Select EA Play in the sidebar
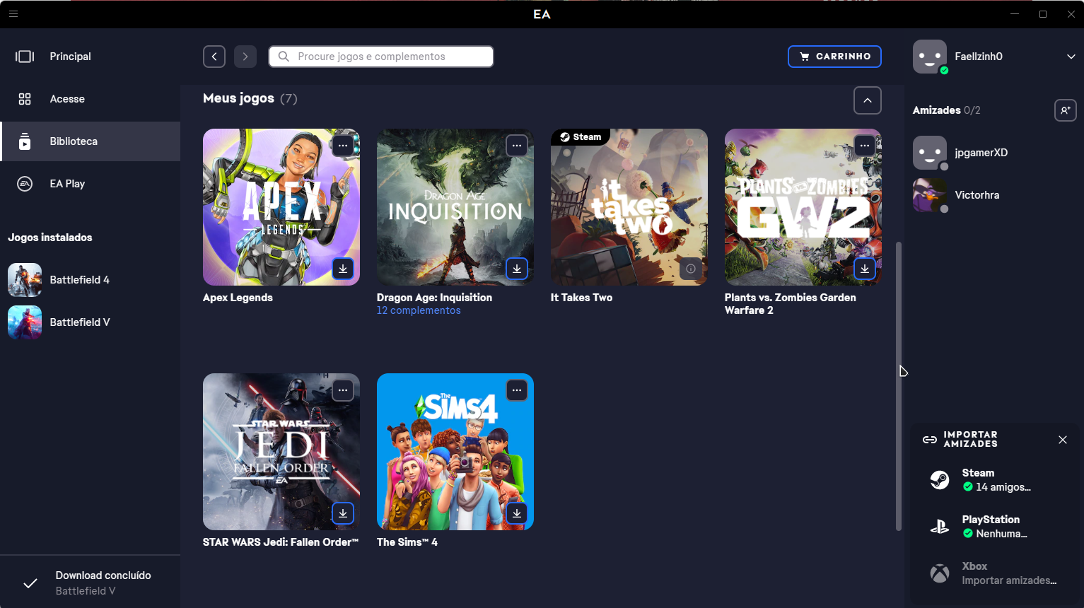This screenshot has width=1084, height=608. [67, 184]
